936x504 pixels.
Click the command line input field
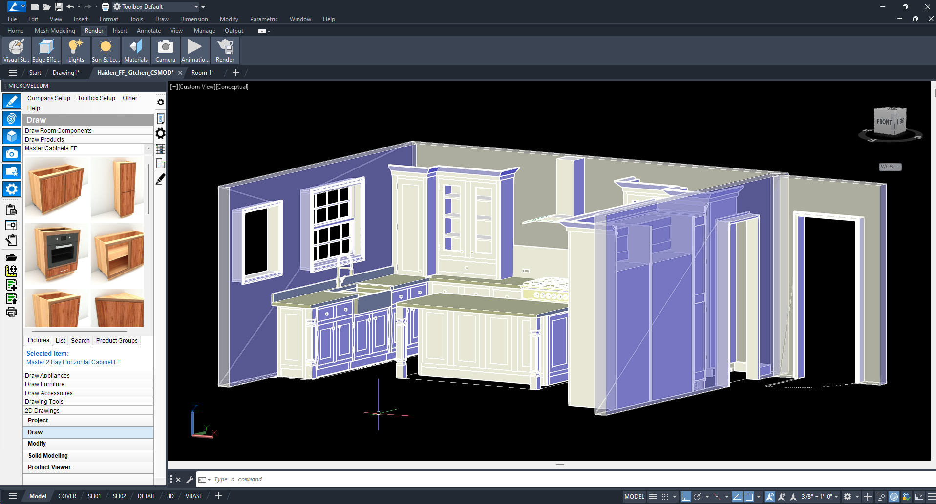point(572,480)
